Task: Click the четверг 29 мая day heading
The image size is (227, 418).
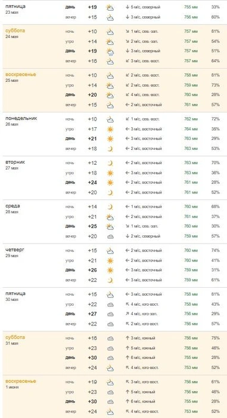Action: (15, 253)
